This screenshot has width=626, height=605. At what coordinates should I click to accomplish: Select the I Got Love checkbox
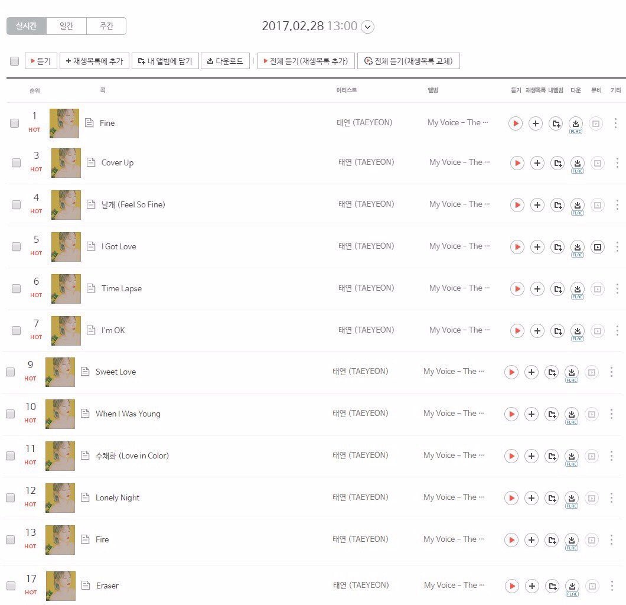[16, 246]
